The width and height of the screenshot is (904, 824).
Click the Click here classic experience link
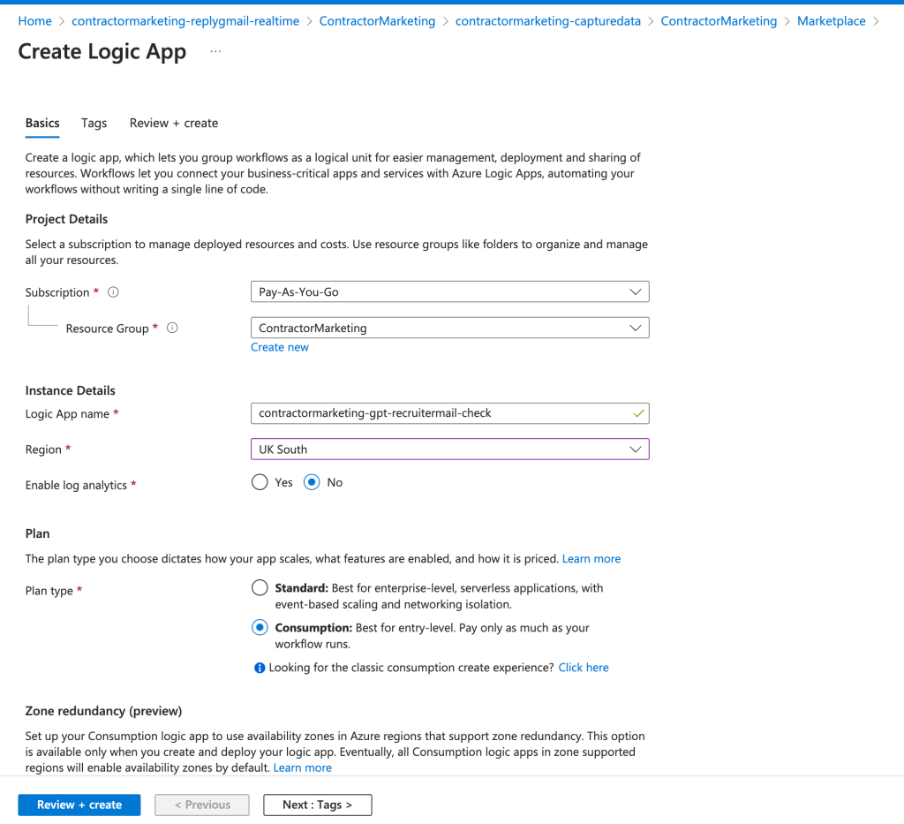click(x=584, y=668)
